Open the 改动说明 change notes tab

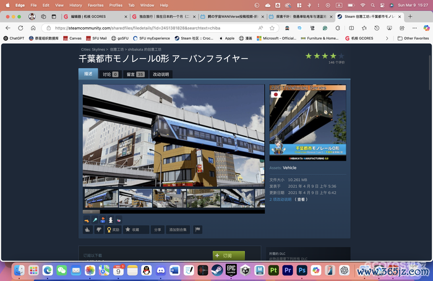tap(161, 74)
